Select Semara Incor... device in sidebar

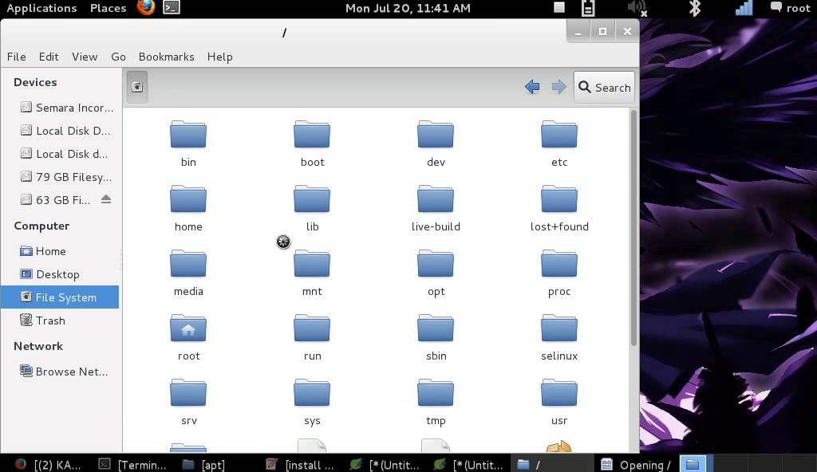[x=66, y=108]
